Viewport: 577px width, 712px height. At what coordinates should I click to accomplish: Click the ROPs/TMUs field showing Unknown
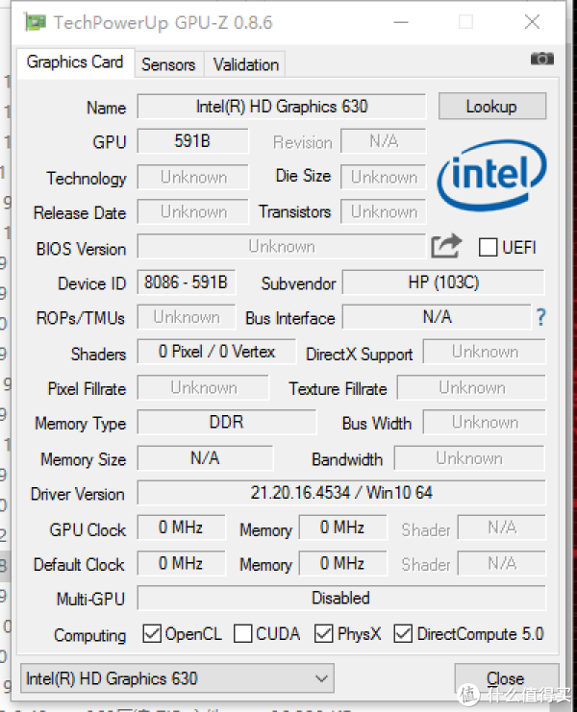(187, 317)
